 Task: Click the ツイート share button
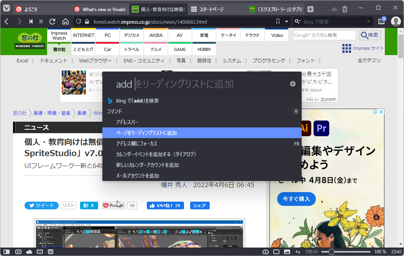(41, 205)
